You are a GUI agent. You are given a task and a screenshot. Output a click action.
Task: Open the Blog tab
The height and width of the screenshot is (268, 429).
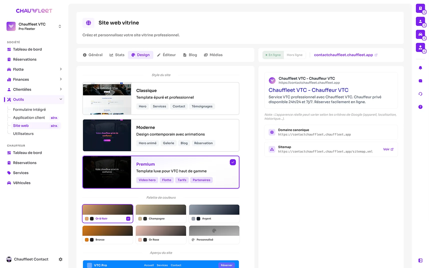(190, 55)
